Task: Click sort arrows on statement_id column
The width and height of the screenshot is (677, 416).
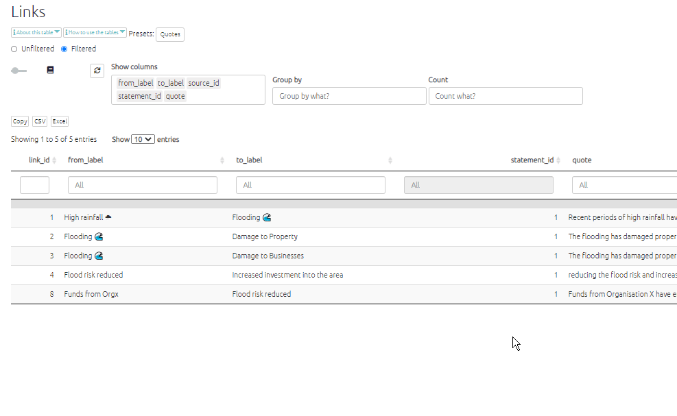Action: click(559, 160)
